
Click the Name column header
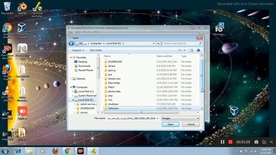[107, 56]
